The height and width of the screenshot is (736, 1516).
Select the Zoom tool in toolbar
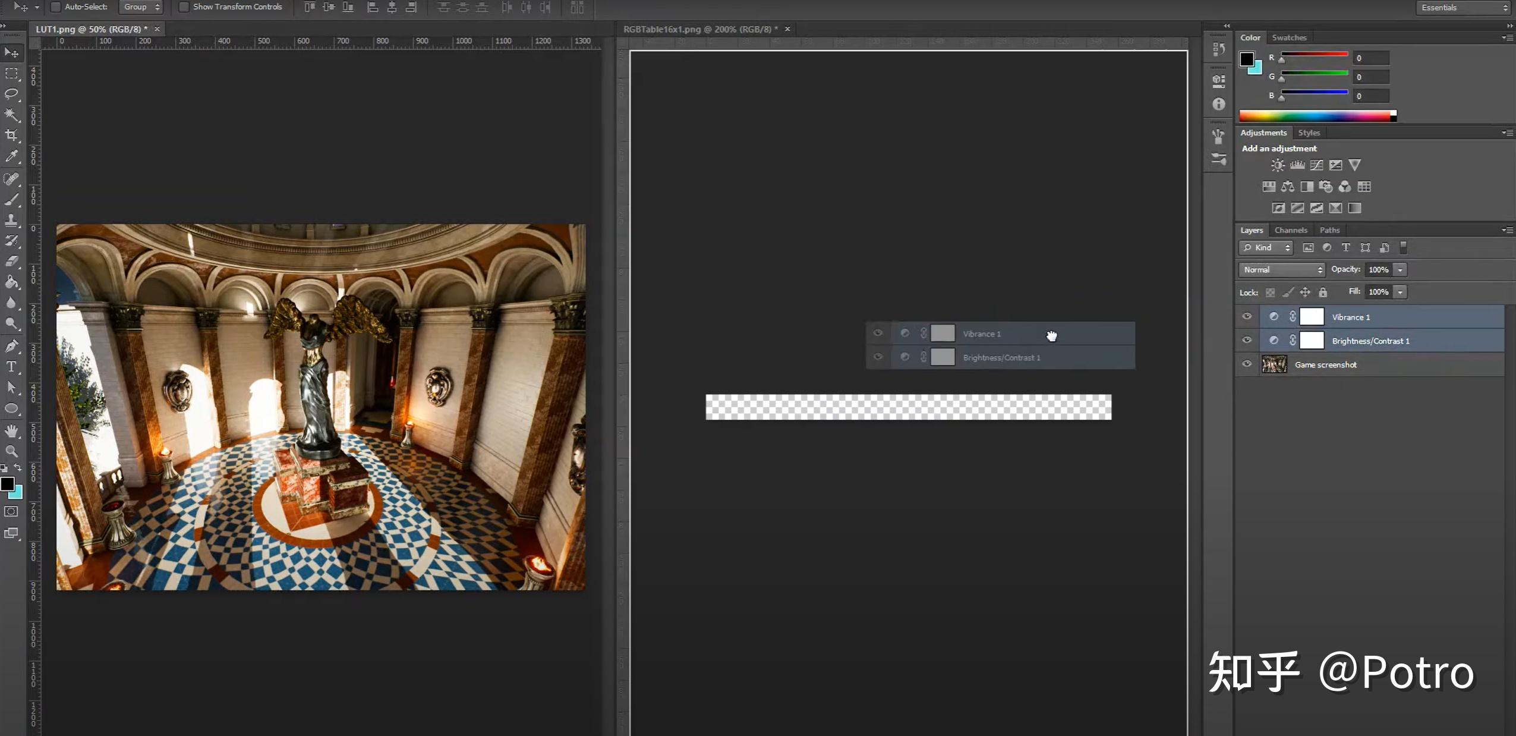pos(11,451)
